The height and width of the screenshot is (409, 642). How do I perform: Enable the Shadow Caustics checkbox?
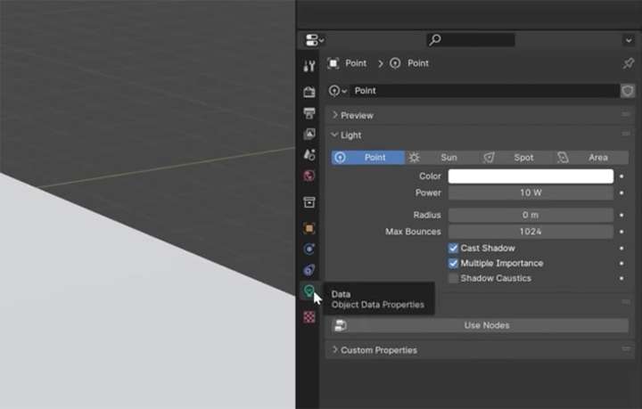(x=453, y=279)
